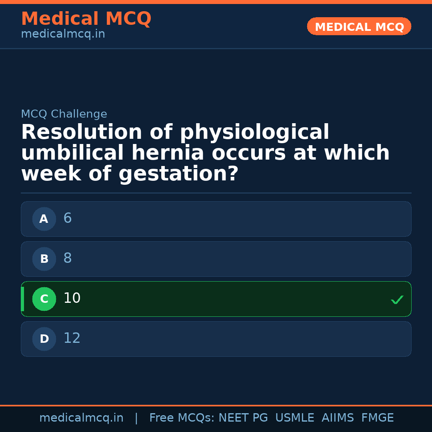
Task: Select answer option B showing 8
Action: [x=216, y=259]
